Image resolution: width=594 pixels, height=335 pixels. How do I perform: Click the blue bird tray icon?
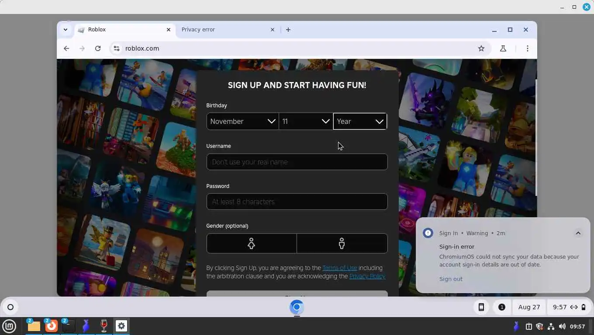516,326
